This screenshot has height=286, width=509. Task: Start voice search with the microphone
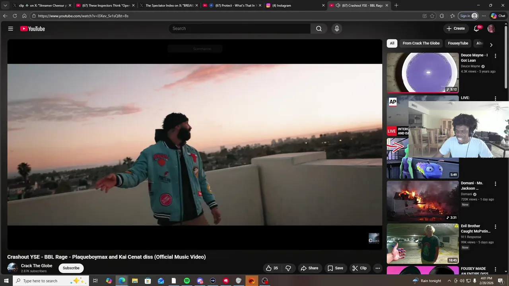point(337,29)
